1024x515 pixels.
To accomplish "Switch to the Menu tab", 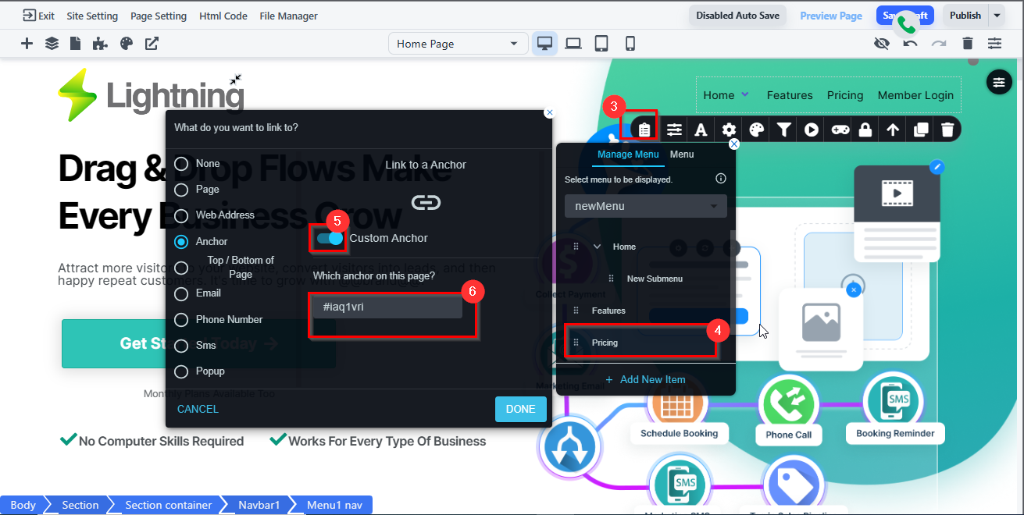I will click(x=682, y=154).
